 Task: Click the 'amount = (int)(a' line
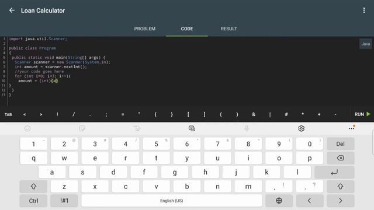click(x=38, y=81)
